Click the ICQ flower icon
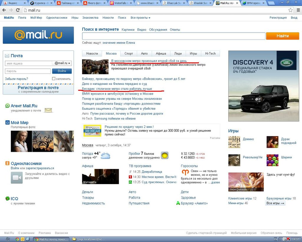The height and width of the screenshot is (242, 302). [7, 198]
